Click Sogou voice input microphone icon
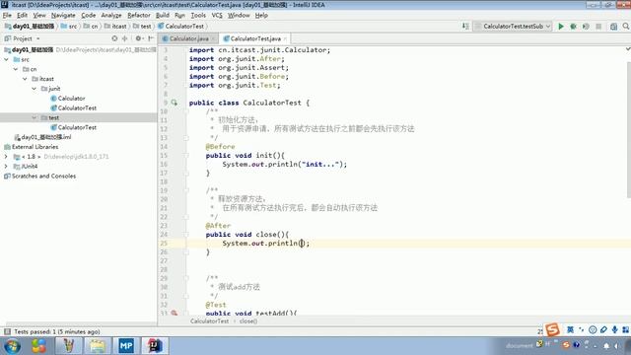The width and height of the screenshot is (631, 355). tap(614, 329)
